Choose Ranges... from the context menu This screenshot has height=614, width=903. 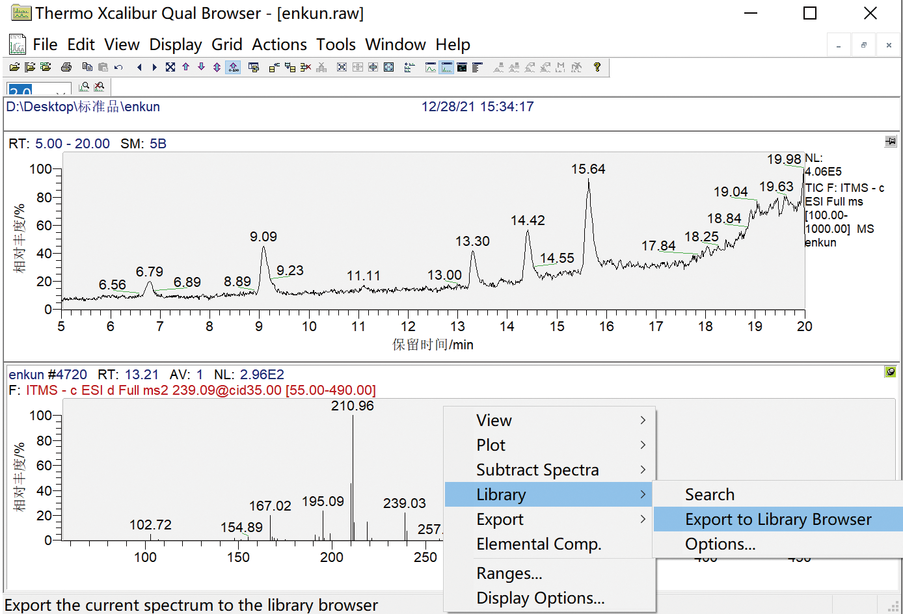tap(509, 574)
